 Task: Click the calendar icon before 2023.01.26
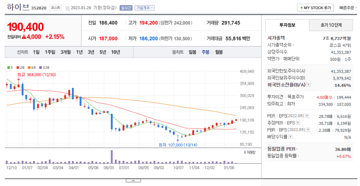click(x=68, y=8)
